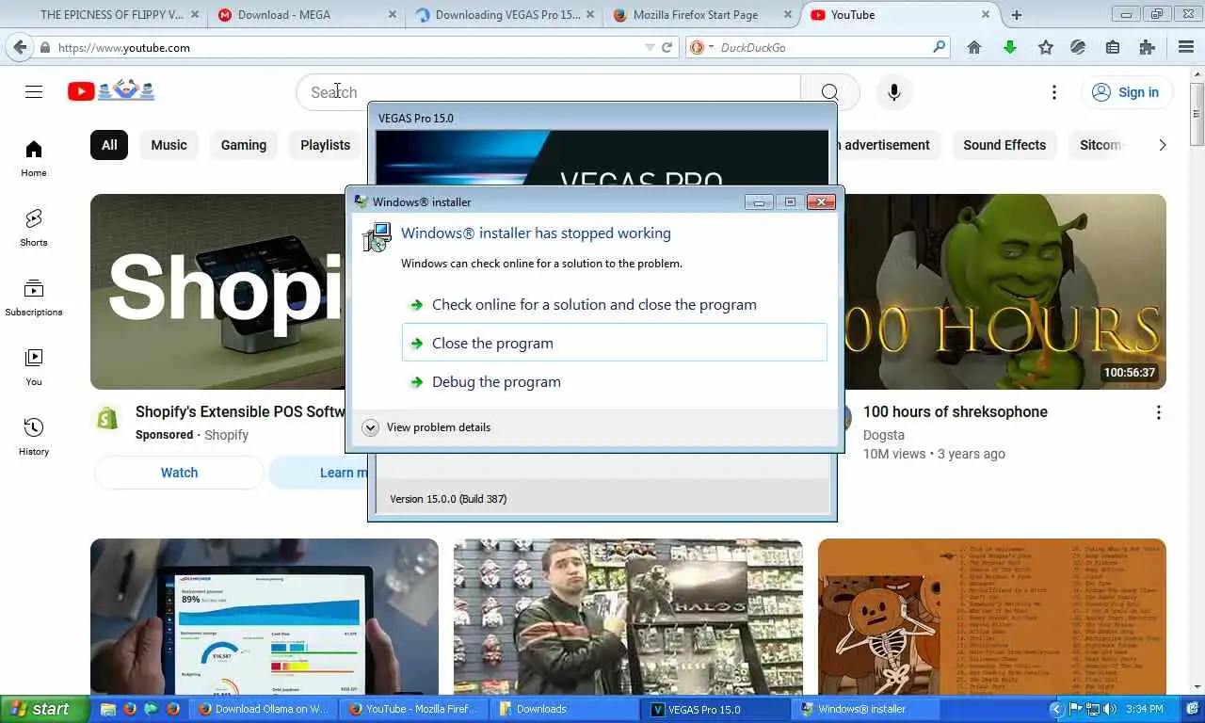The image size is (1205, 723).
Task: Open Dogsta channel link
Action: [x=884, y=435]
